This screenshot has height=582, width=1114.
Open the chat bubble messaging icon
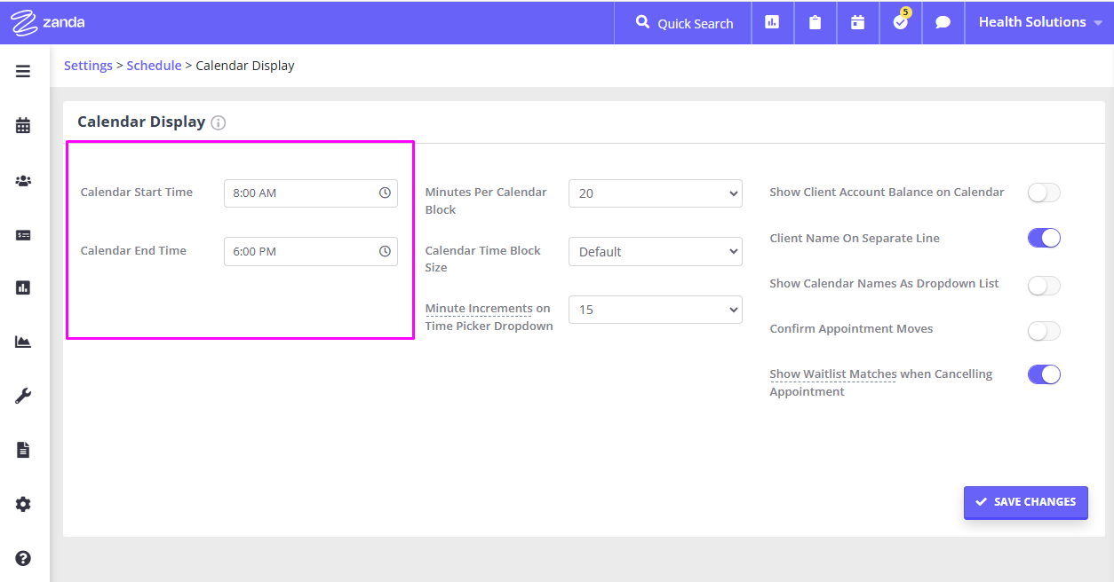(x=943, y=22)
